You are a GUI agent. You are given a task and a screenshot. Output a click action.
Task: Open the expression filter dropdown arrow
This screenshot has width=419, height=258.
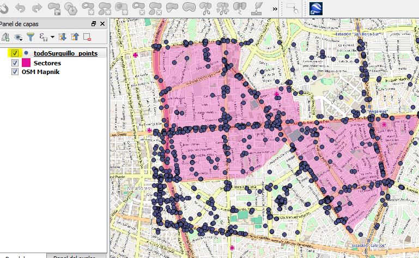click(52, 37)
